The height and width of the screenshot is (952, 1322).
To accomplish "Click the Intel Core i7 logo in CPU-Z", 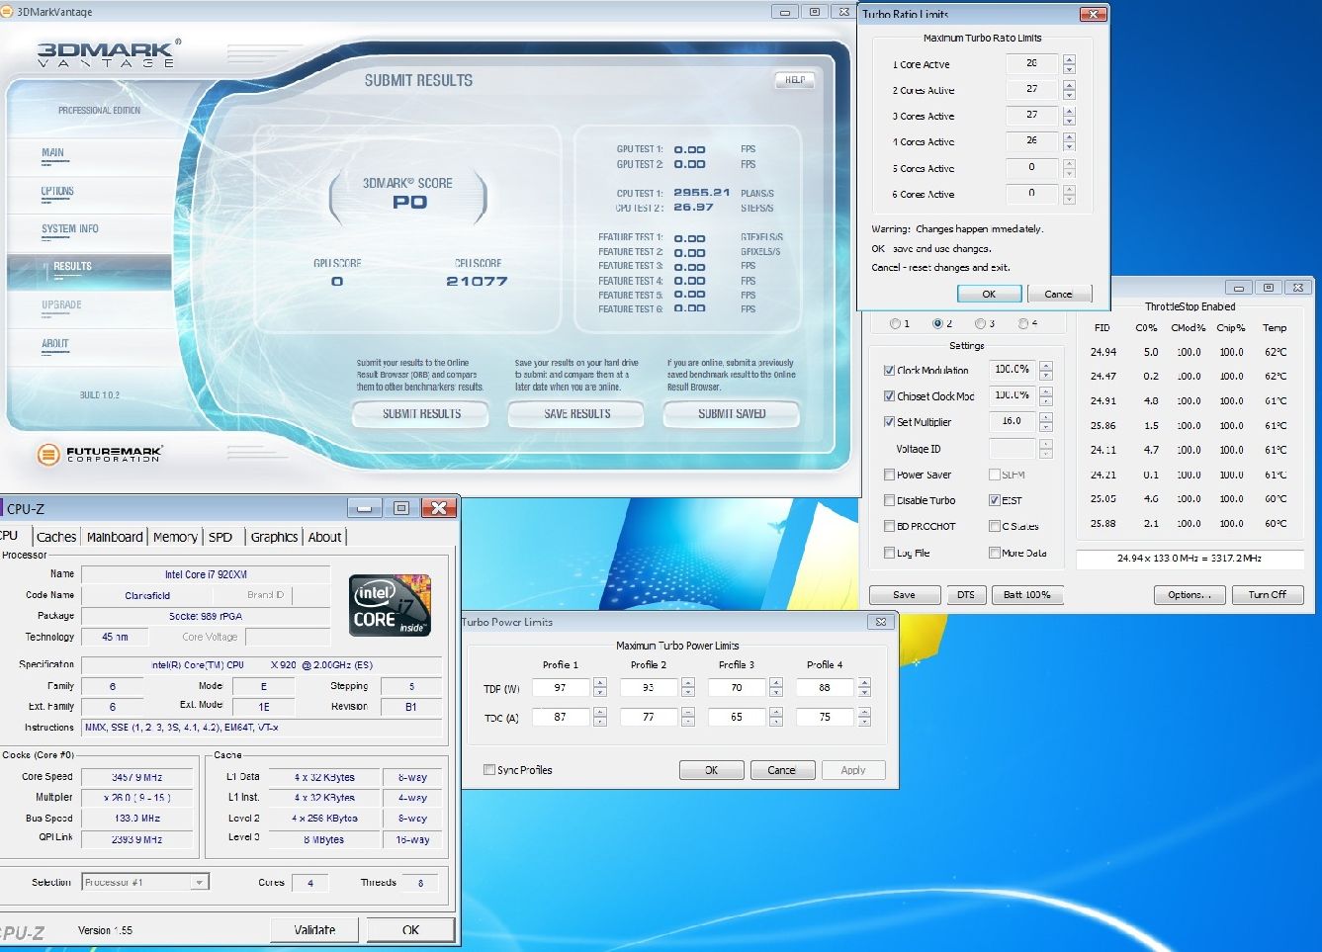I will 391,604.
